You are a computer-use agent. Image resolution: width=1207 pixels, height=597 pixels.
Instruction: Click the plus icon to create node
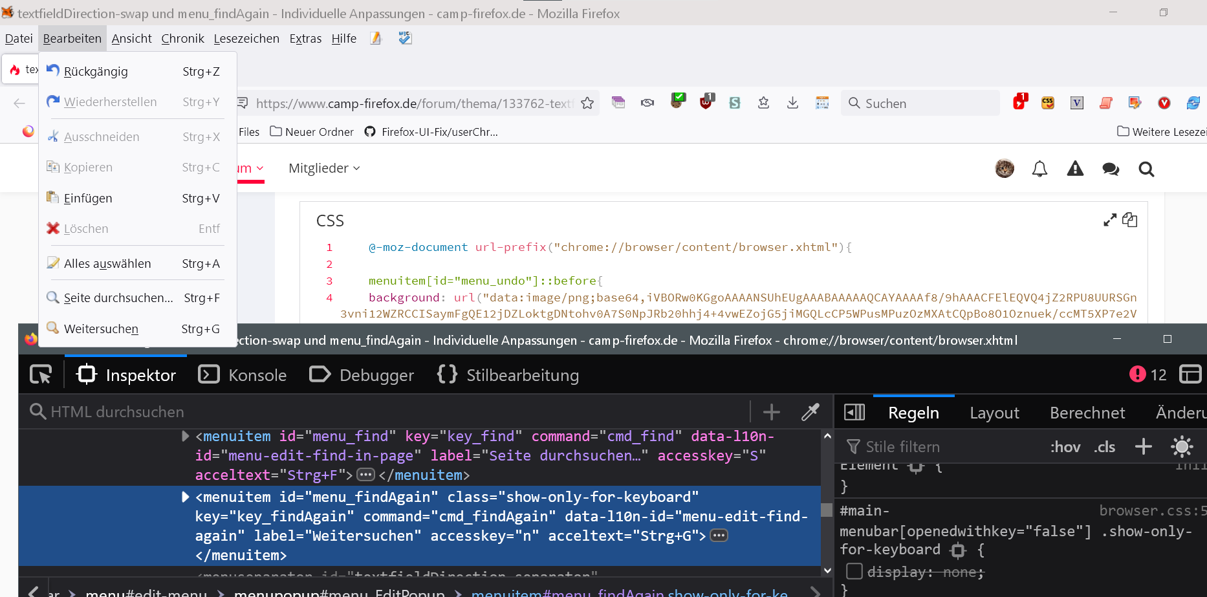(771, 412)
